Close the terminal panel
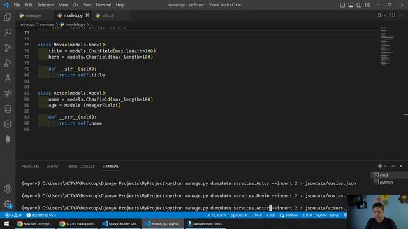This screenshot has width=408, height=229. [401, 166]
